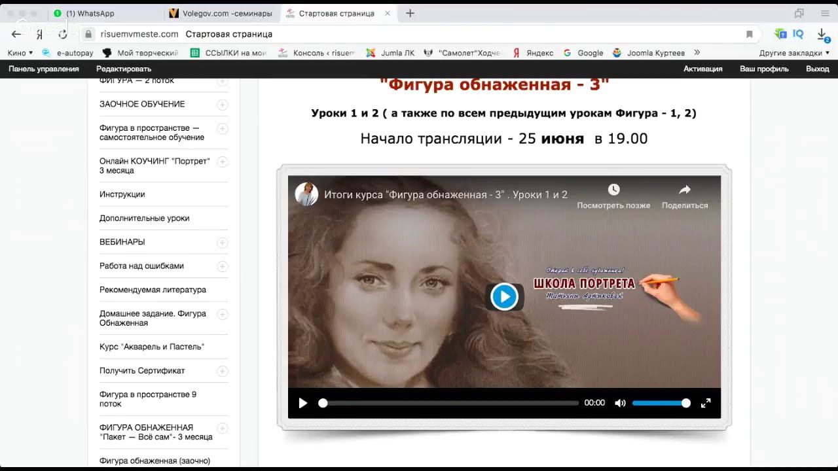Mute the video with speaker icon
This screenshot has width=838, height=471.
coord(620,403)
